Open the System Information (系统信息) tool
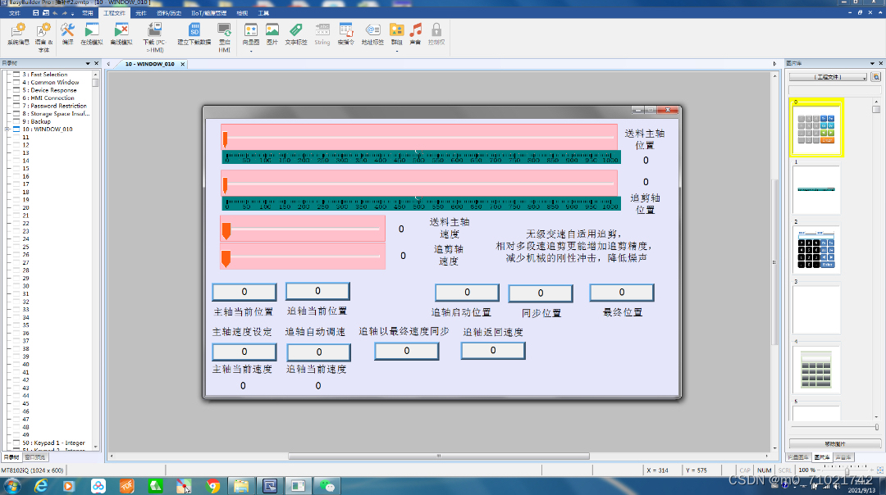 click(17, 34)
